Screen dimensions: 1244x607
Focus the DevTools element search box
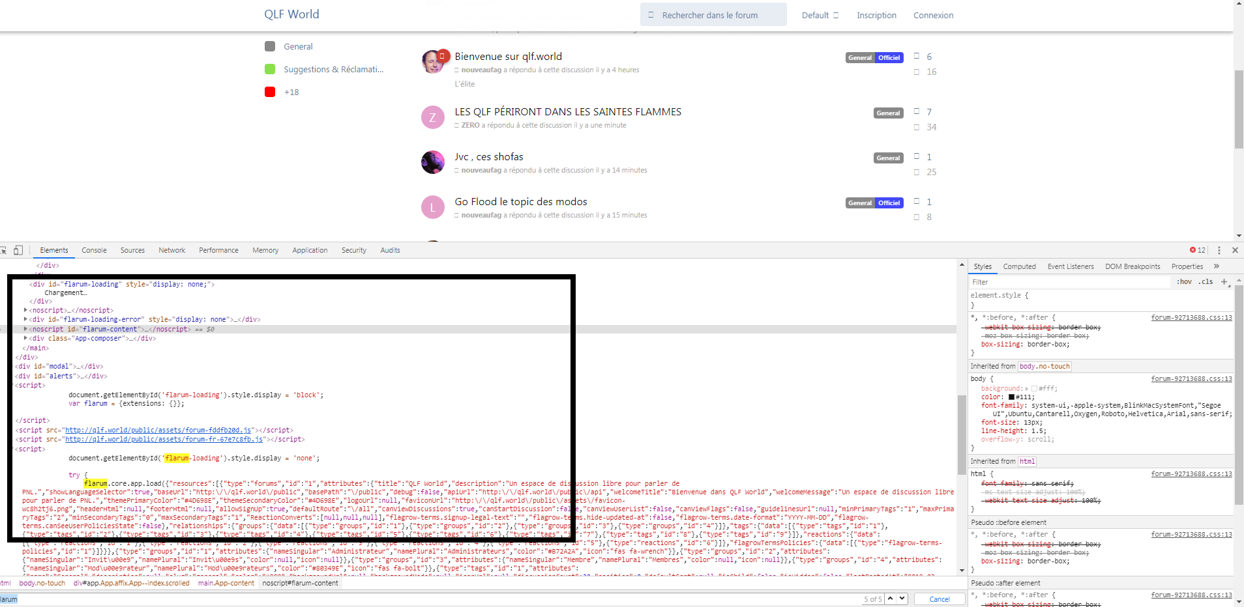click(430, 599)
